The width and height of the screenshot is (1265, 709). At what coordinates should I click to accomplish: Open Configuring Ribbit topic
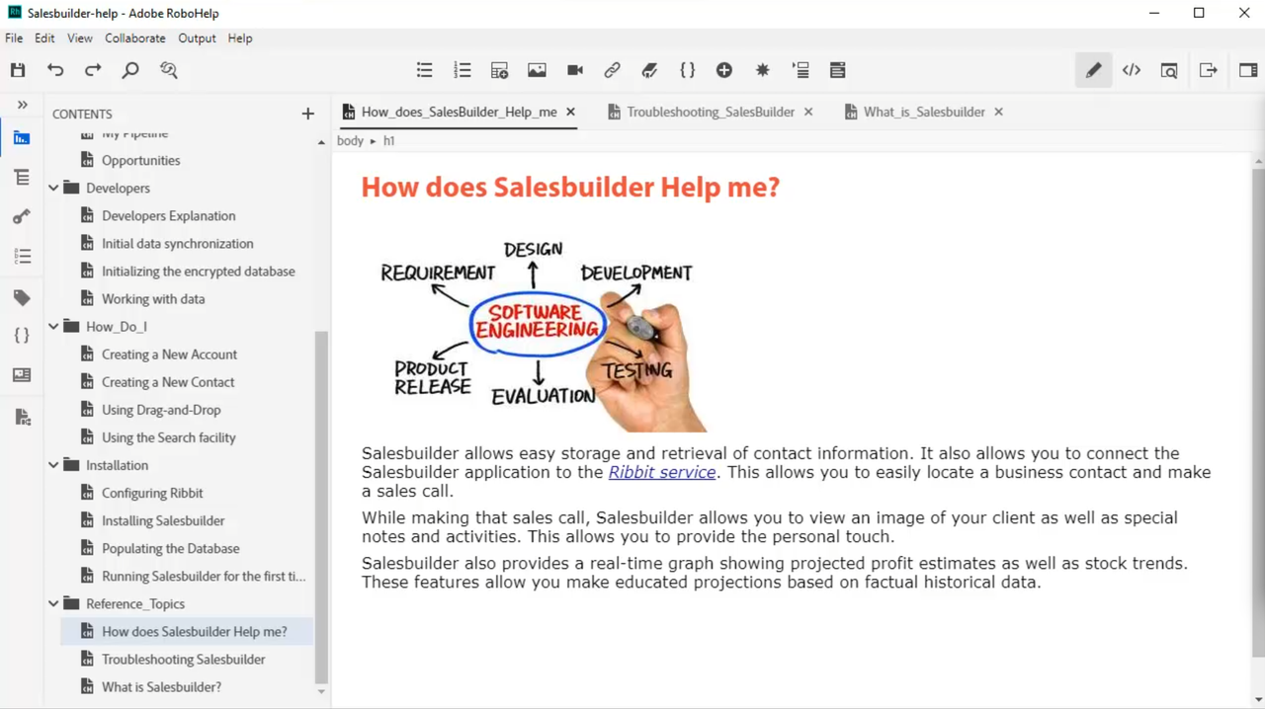point(152,493)
